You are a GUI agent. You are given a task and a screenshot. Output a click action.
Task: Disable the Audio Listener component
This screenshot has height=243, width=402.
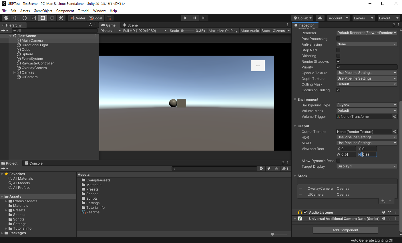pos(305,212)
